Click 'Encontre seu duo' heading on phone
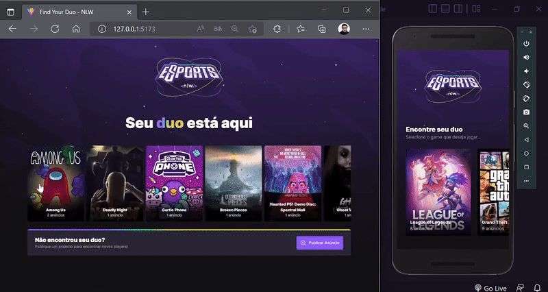The width and height of the screenshot is (548, 292). point(434,130)
